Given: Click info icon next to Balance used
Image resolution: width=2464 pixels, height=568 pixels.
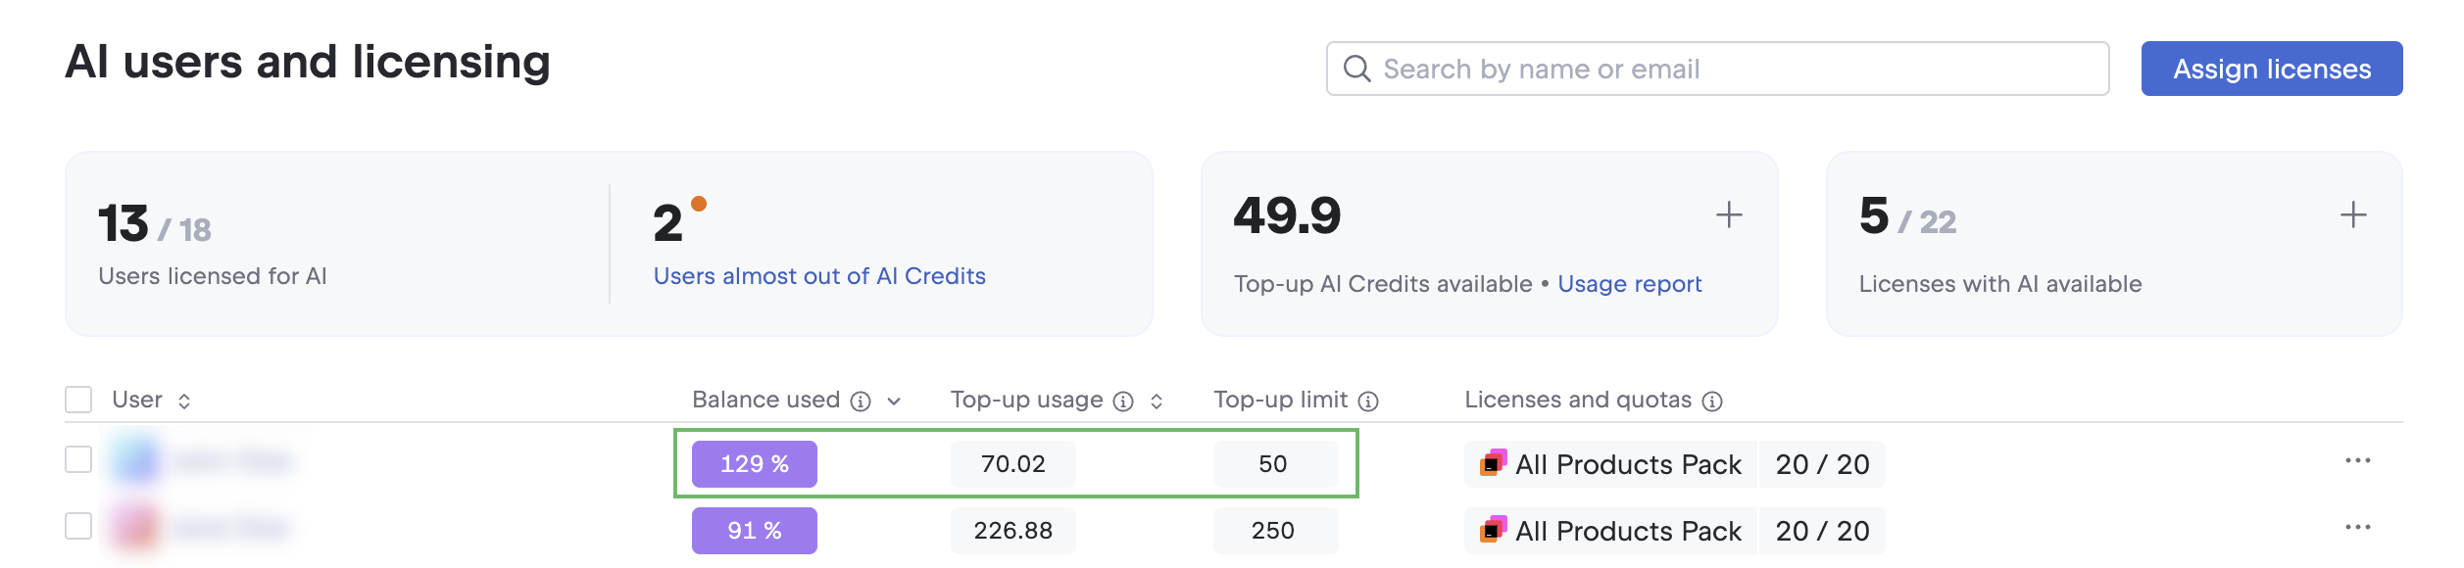Looking at the screenshot, I should pyautogui.click(x=861, y=402).
